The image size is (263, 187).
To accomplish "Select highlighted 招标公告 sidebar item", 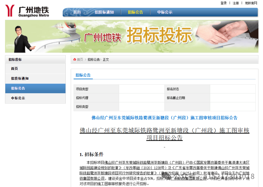I will [18, 89].
